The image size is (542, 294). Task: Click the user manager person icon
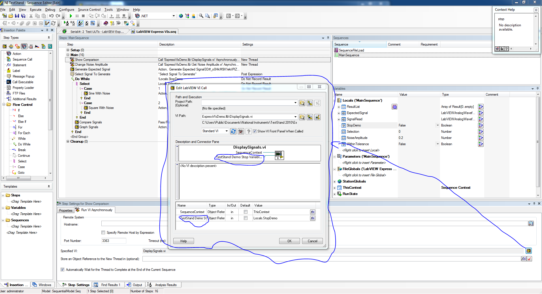point(193,16)
